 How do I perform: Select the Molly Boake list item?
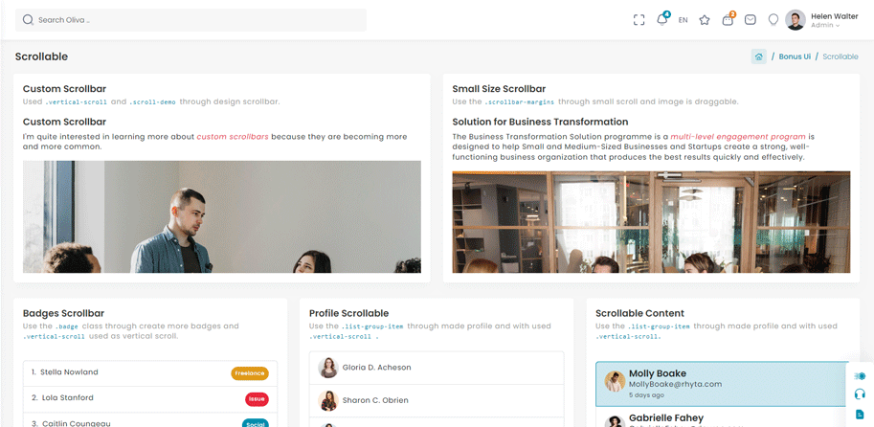[x=723, y=384]
